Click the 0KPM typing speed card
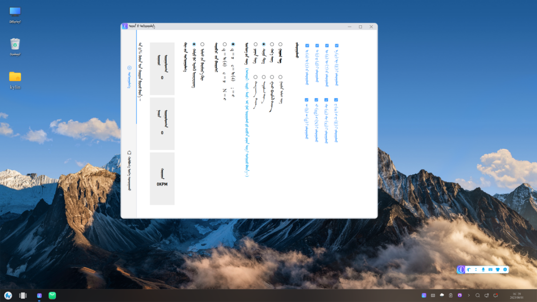Screen dimensions: 537x302 162,179
